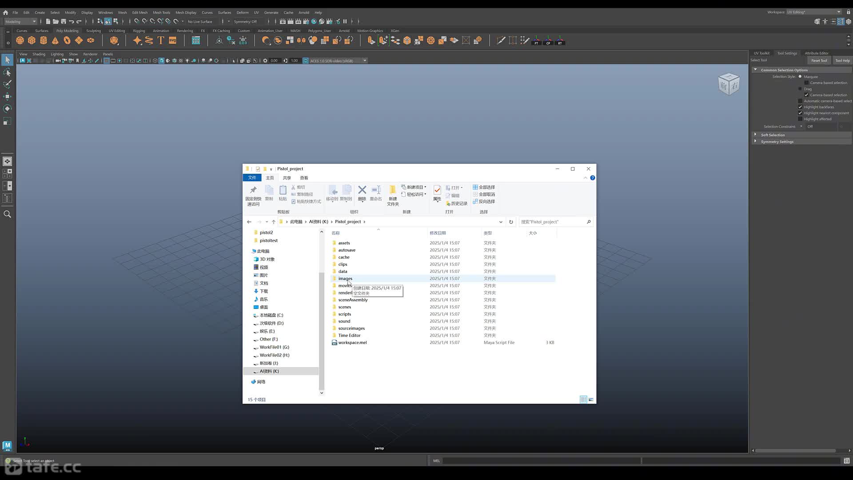Open the Workspace UV Editing dropdown

pyautogui.click(x=814, y=12)
